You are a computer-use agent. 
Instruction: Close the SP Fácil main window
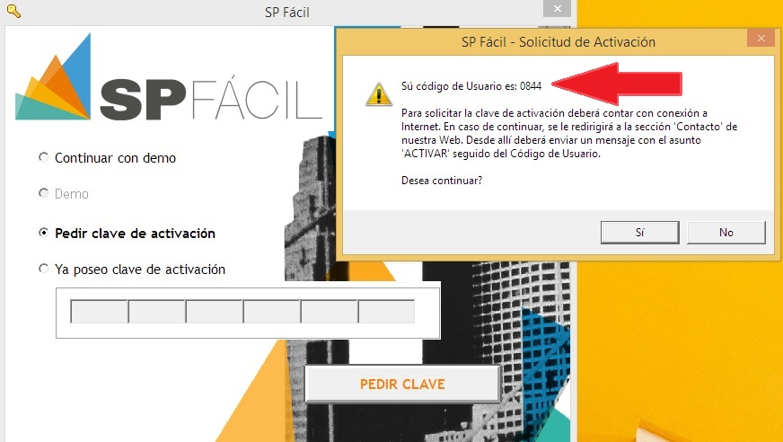(x=558, y=8)
